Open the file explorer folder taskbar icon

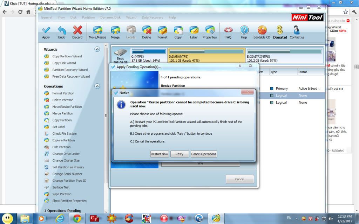coord(25,218)
